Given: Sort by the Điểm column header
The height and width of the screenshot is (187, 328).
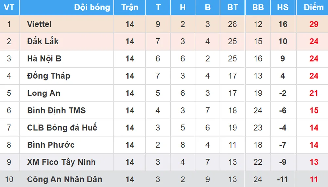Looking at the screenshot, I should [x=314, y=7].
